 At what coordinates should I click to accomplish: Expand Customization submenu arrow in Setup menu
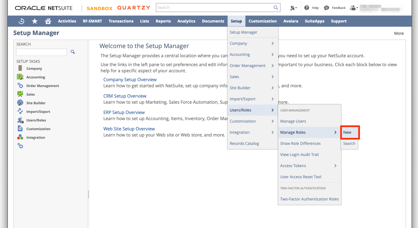pos(273,121)
